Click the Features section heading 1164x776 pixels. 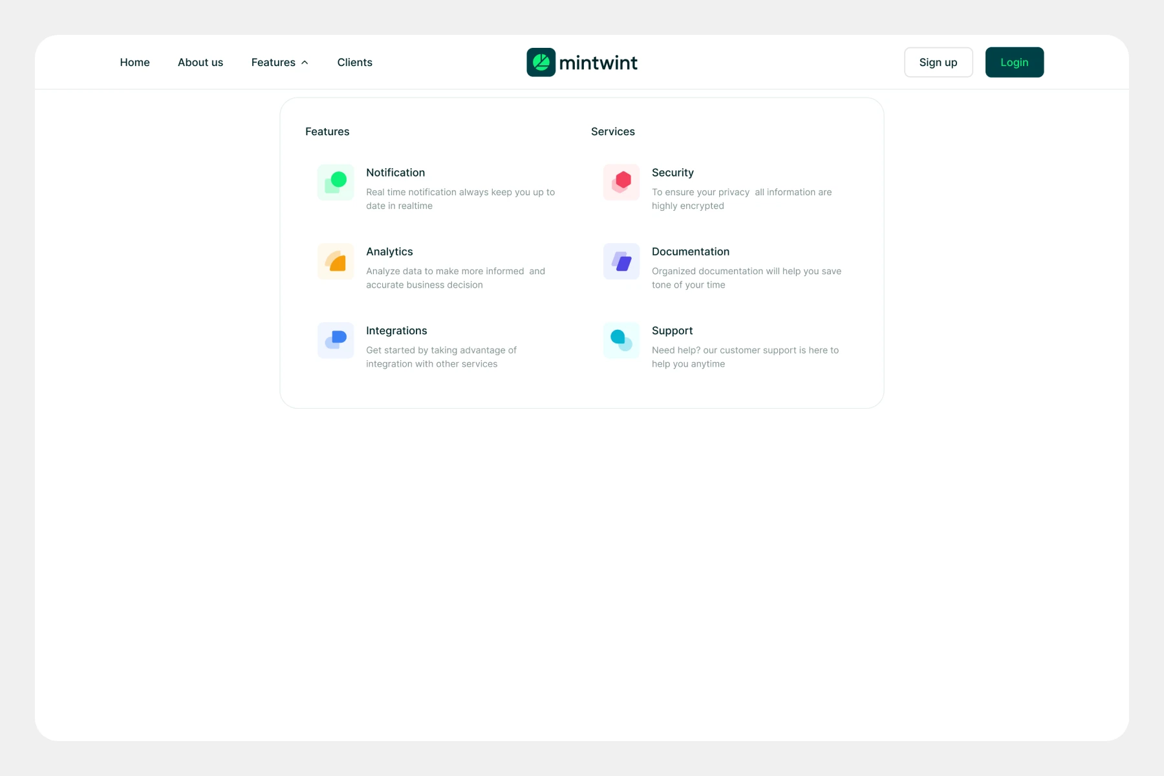coord(327,131)
